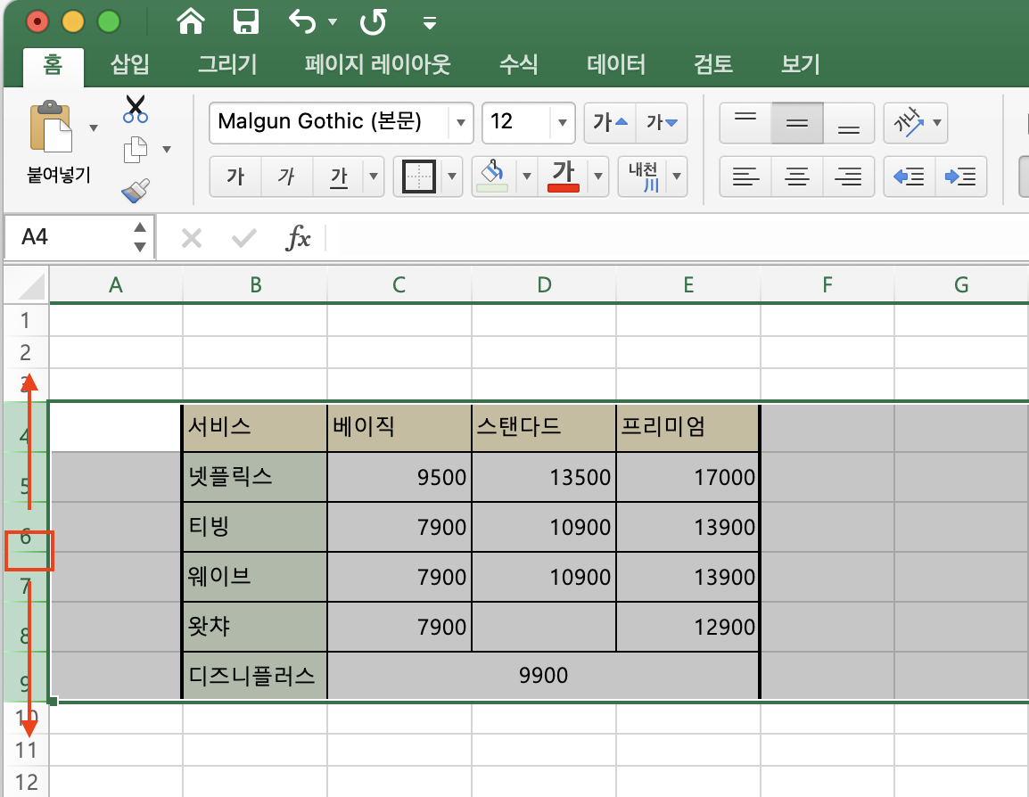Open the undo history dropdown arrow
The height and width of the screenshot is (797, 1029).
[332, 22]
